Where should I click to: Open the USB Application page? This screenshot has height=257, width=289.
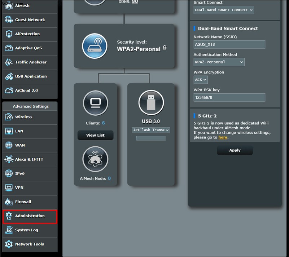point(30,76)
